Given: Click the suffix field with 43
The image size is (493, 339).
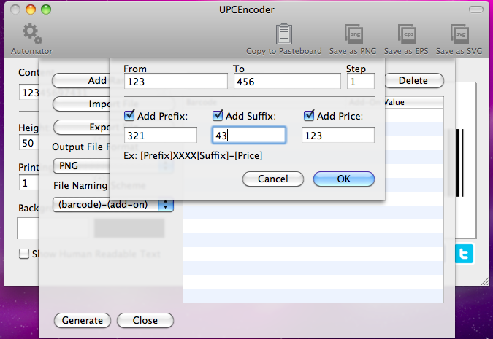Looking at the screenshot, I should click(249, 136).
